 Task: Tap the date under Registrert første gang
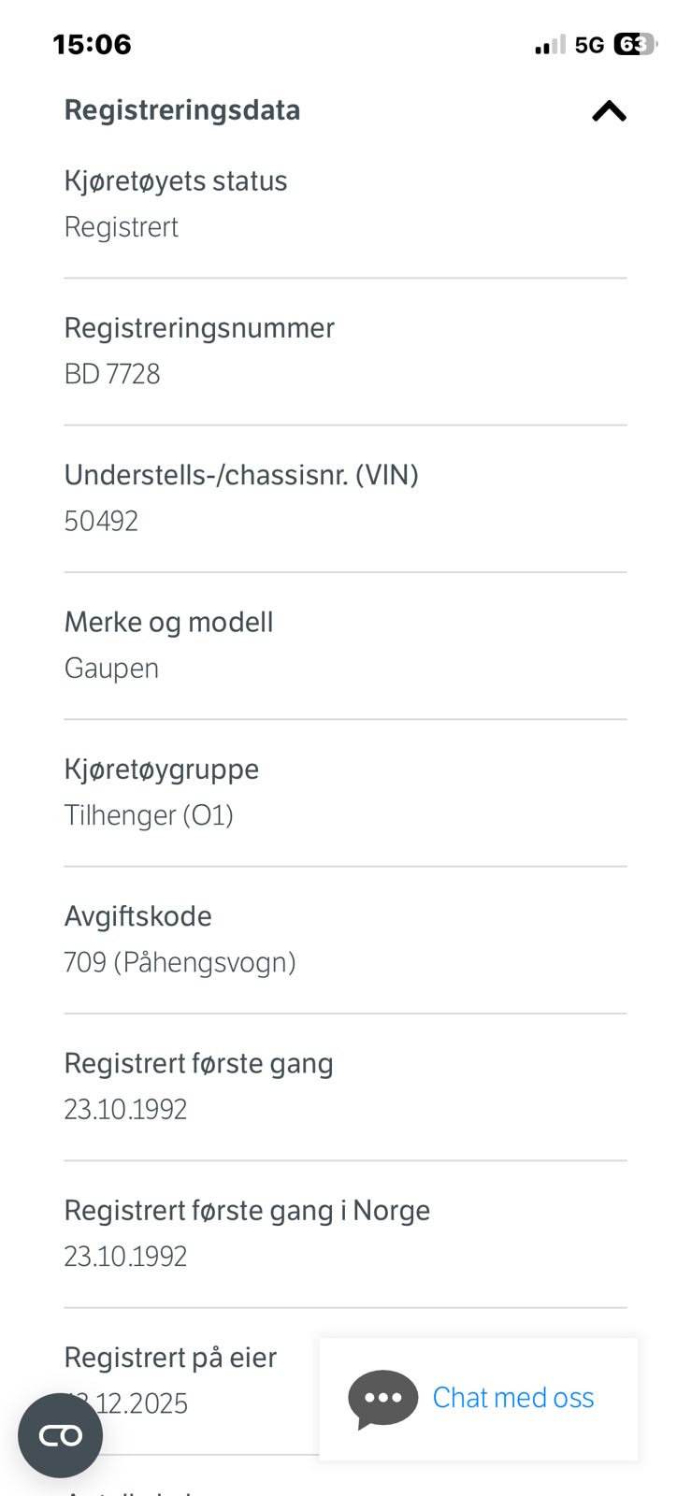coord(125,1110)
